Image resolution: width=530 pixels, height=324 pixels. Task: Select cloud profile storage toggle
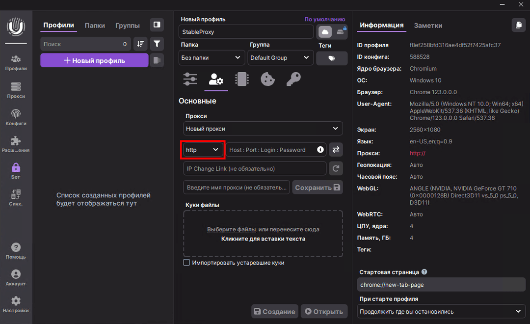click(x=325, y=31)
